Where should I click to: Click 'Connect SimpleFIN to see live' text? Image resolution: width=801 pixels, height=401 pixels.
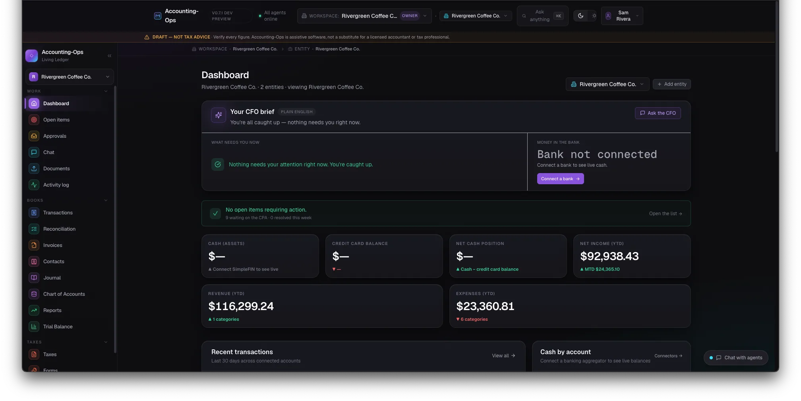[x=245, y=269]
